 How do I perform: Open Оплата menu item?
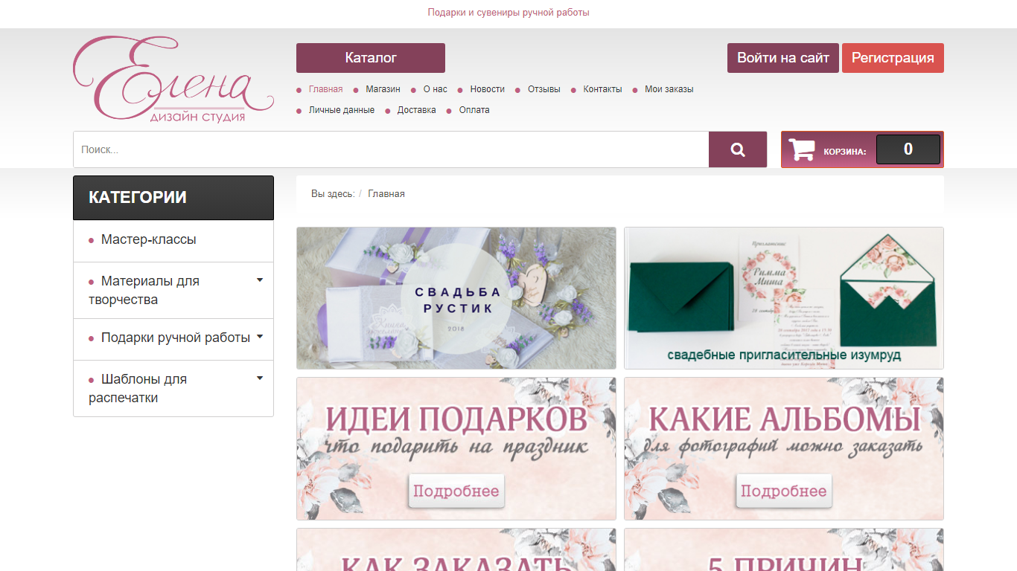(474, 110)
